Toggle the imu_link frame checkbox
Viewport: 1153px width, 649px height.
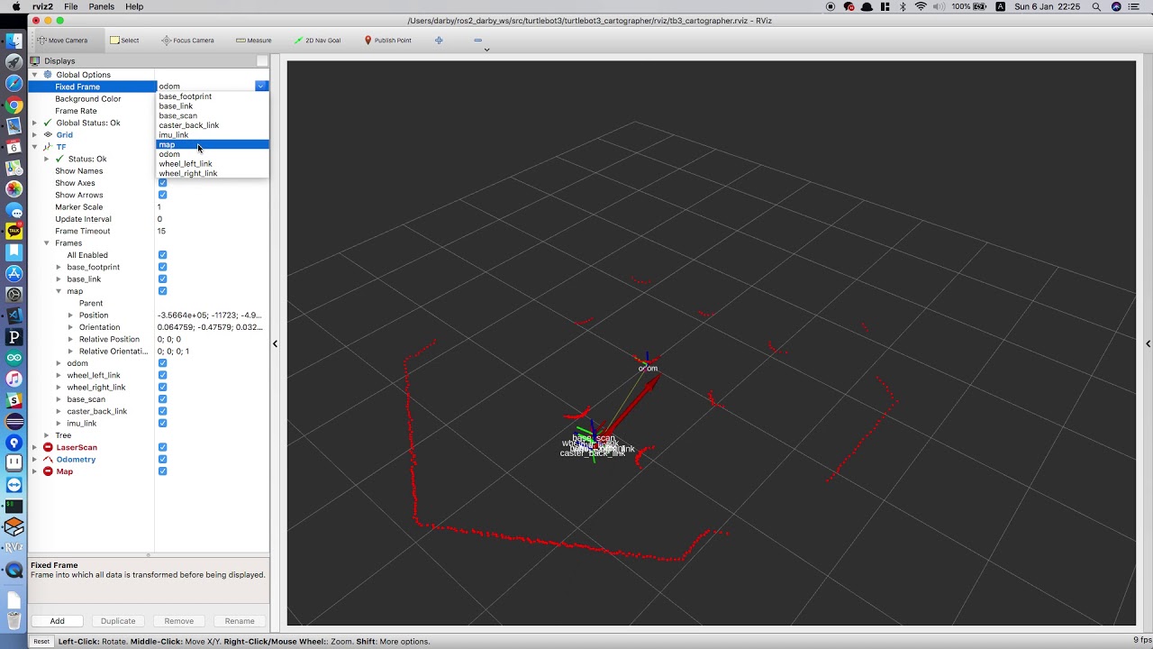click(x=162, y=423)
